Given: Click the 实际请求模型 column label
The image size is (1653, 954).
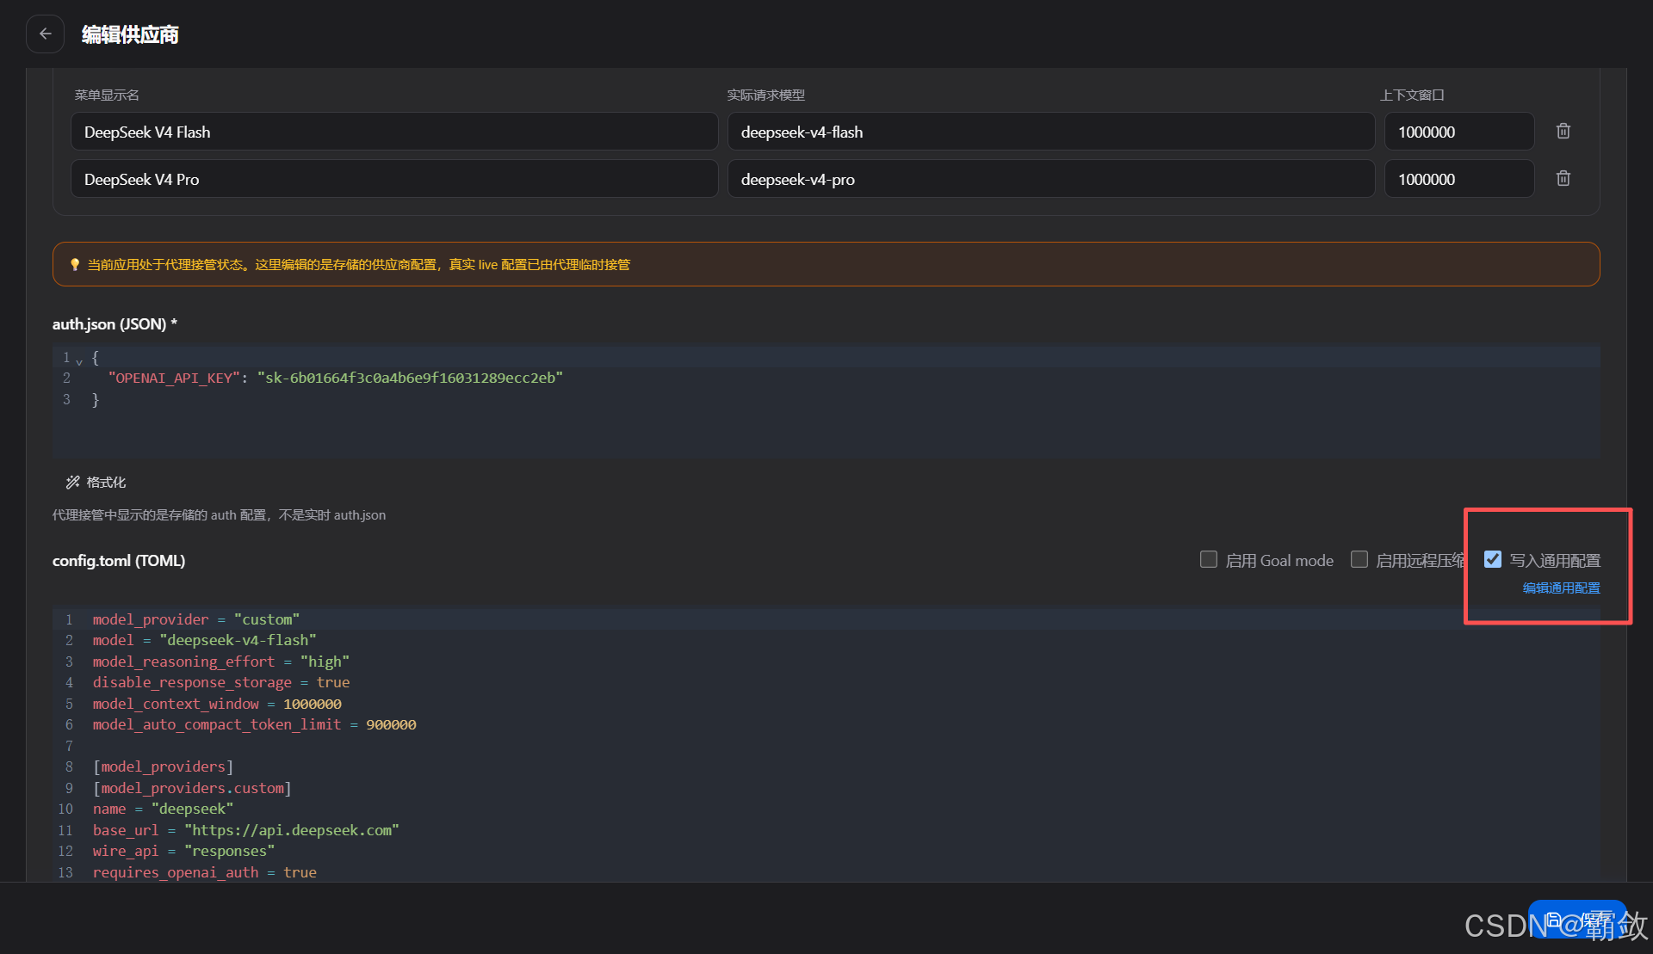Looking at the screenshot, I should click(766, 95).
